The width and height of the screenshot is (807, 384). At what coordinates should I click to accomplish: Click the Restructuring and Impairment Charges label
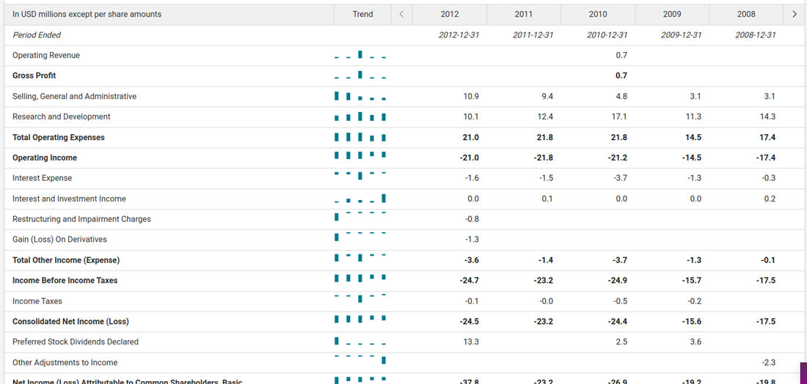click(x=81, y=219)
